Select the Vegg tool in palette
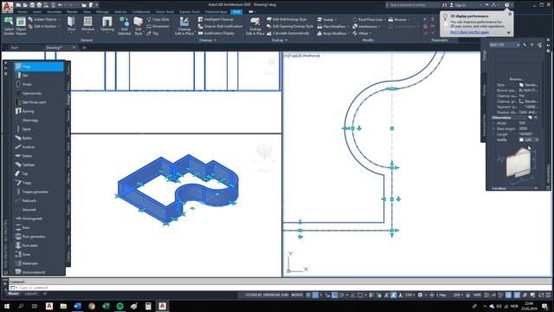554x312 pixels. [x=38, y=67]
